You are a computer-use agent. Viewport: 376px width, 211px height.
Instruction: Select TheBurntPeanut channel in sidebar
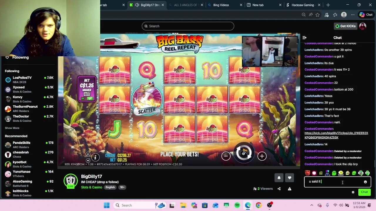[29, 109]
